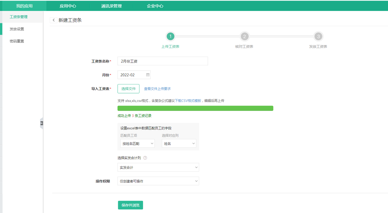Click the help question mark beside 选择实发合计列
The width and height of the screenshot is (388, 213).
(145, 158)
